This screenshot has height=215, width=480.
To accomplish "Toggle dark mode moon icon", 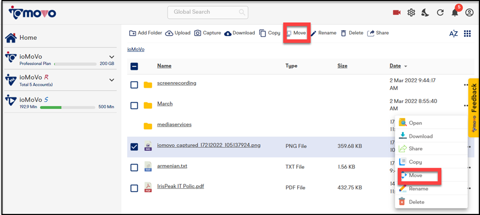I will [425, 13].
